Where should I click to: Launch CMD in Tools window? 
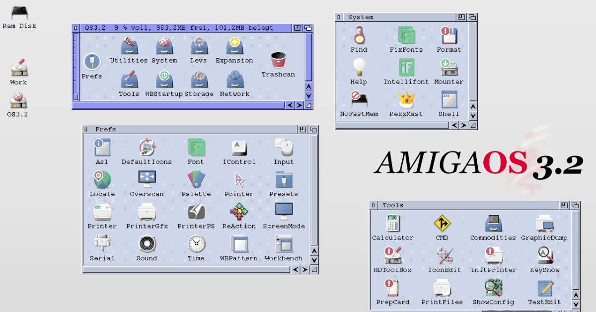click(442, 224)
